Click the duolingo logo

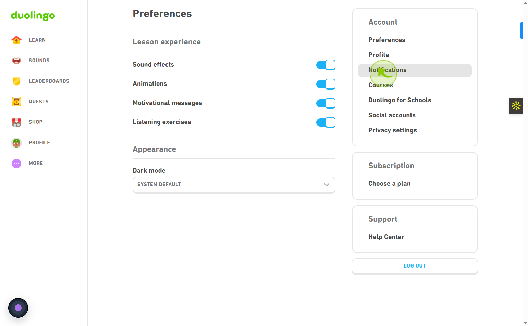click(x=33, y=16)
